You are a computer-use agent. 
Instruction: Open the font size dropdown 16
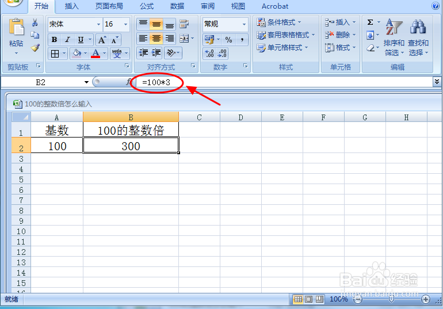pyautogui.click(x=125, y=24)
